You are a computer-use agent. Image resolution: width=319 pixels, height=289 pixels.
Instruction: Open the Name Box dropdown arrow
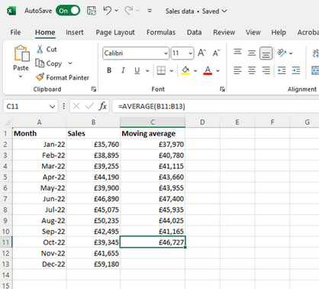(x=53, y=106)
